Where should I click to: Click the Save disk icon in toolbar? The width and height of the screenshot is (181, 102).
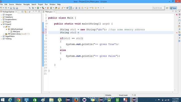click(x=11, y=8)
